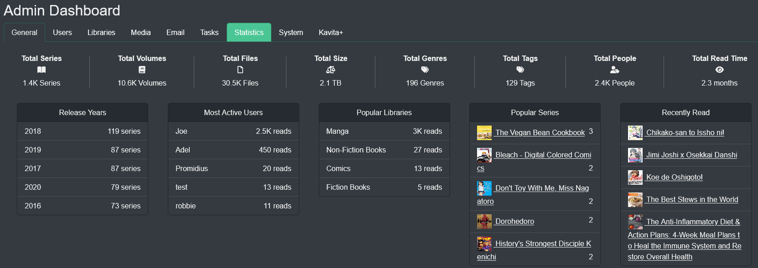The image size is (758, 268).
Task: Click the Total People user icon
Action: point(614,70)
